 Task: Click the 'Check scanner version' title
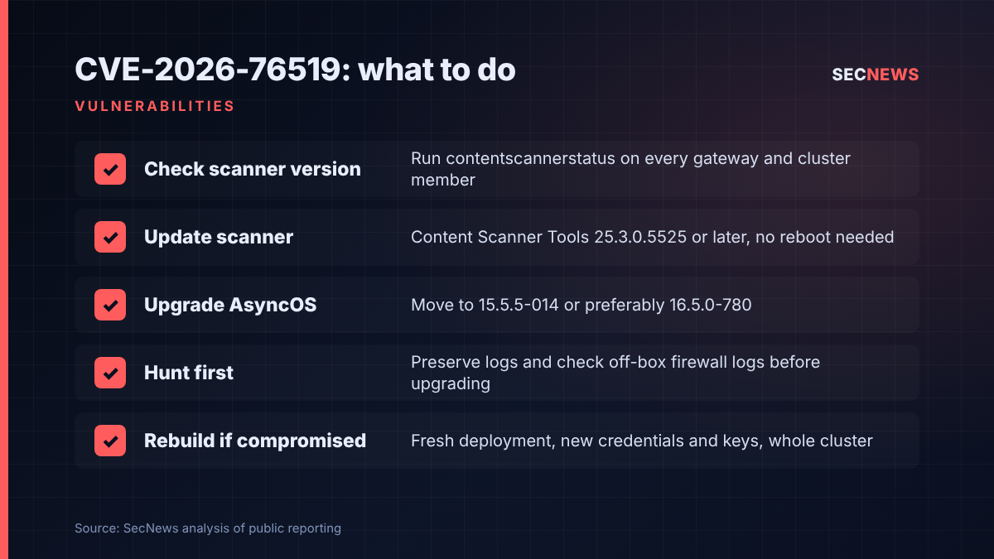253,169
